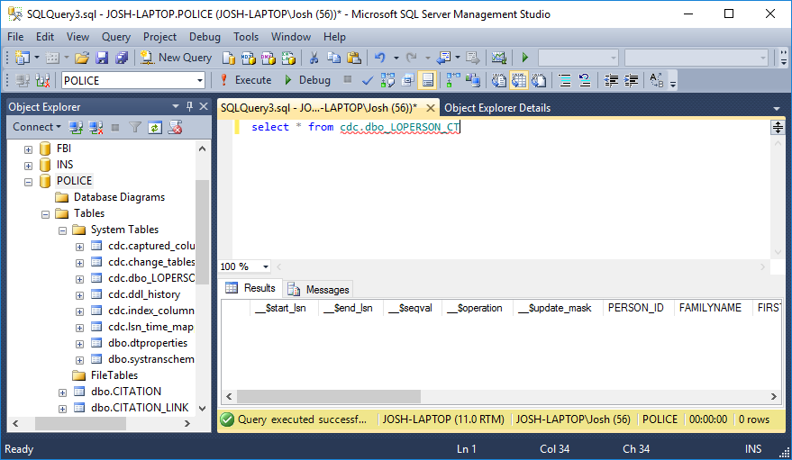Decrease the line indent
This screenshot has width=792, height=460.
click(x=611, y=80)
